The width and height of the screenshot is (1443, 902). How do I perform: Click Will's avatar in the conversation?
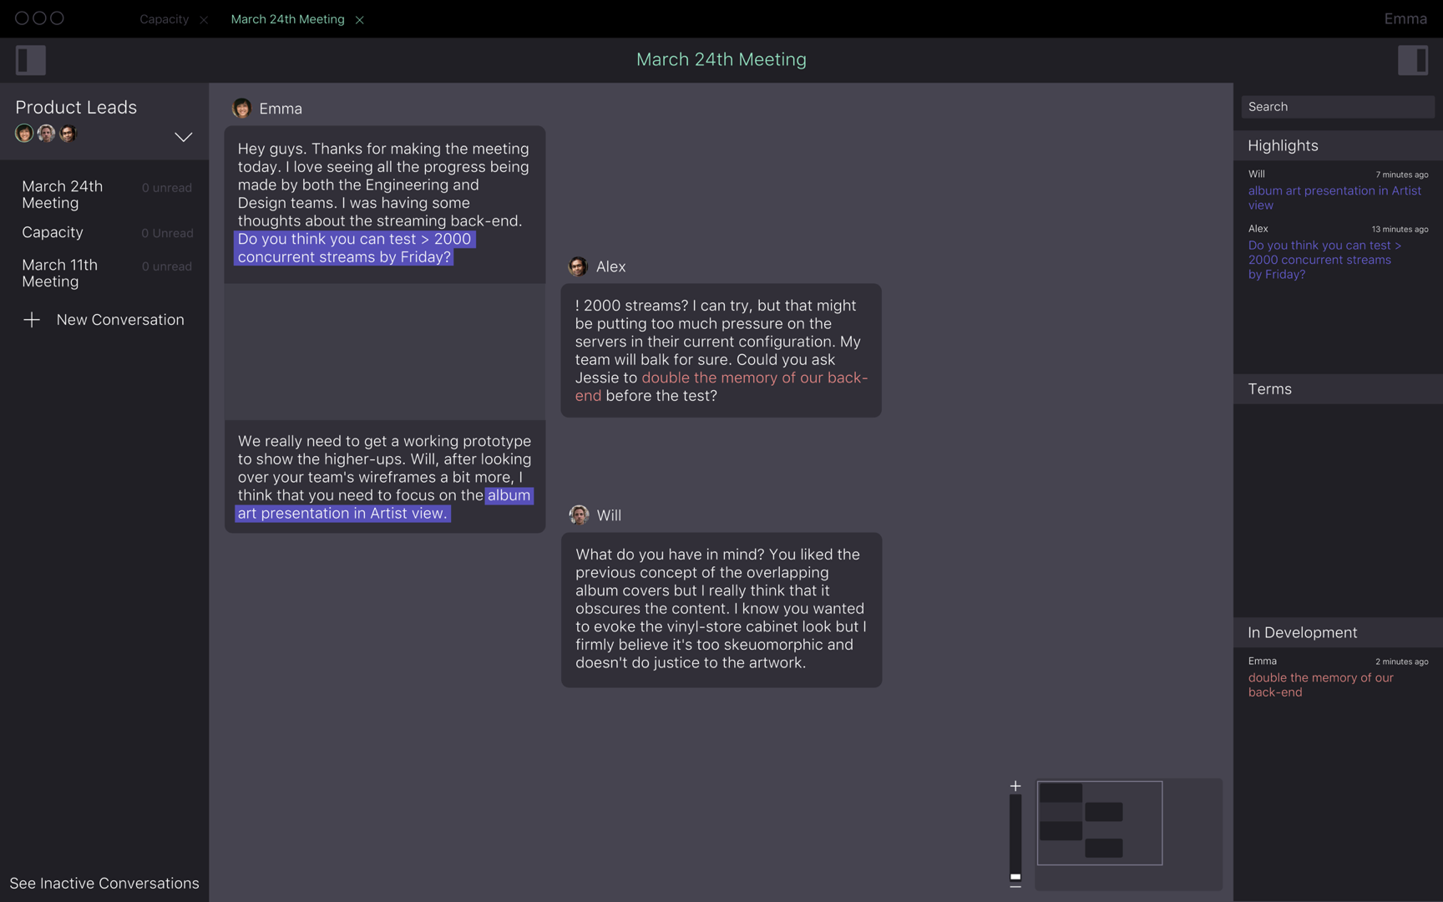tap(579, 515)
